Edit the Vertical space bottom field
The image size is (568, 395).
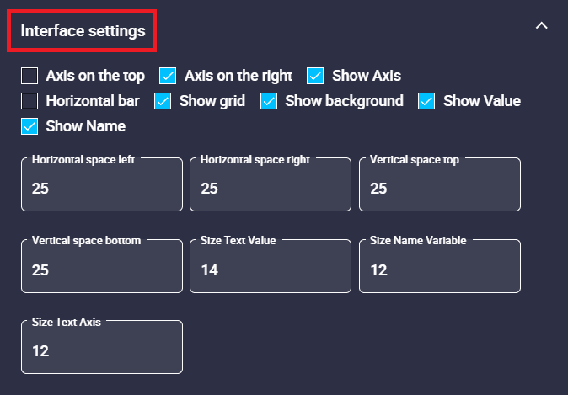102,270
